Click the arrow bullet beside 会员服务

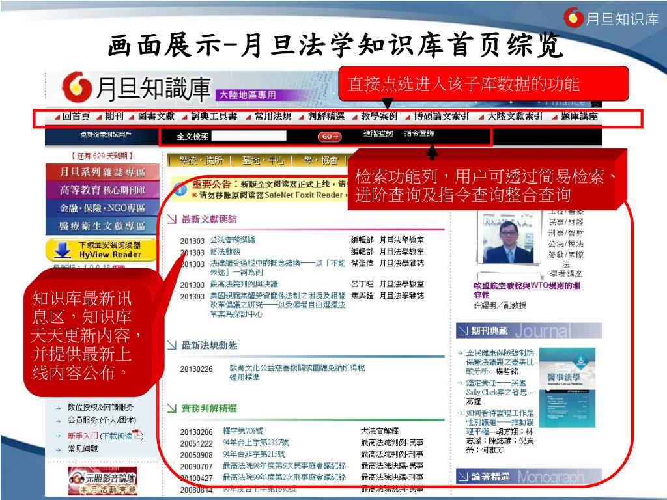(x=58, y=421)
